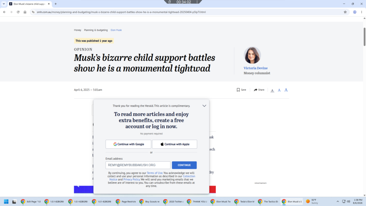Go back to the previous page
This screenshot has height=206, width=366.
pyautogui.click(x=4, y=12)
